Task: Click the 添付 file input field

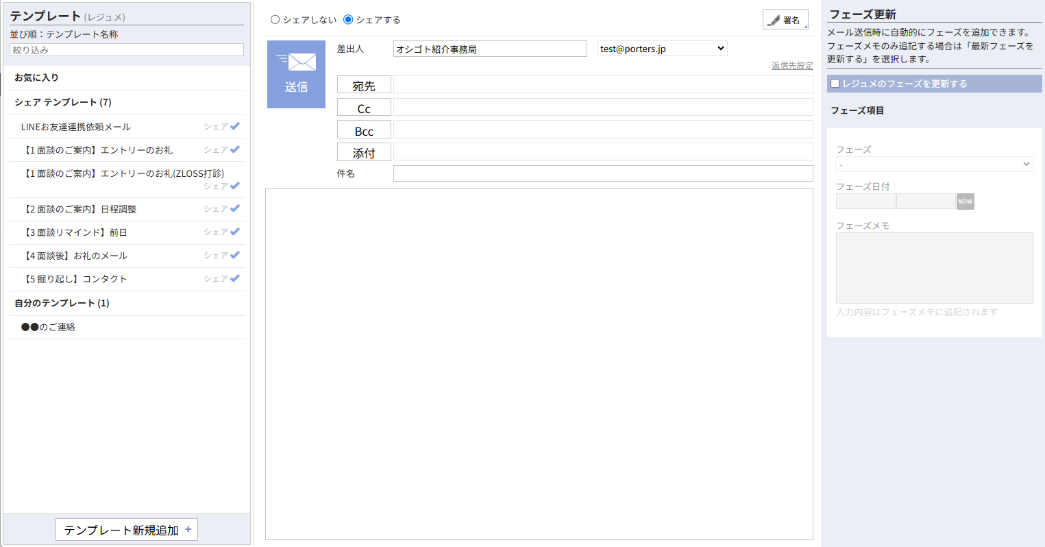Action: click(603, 151)
